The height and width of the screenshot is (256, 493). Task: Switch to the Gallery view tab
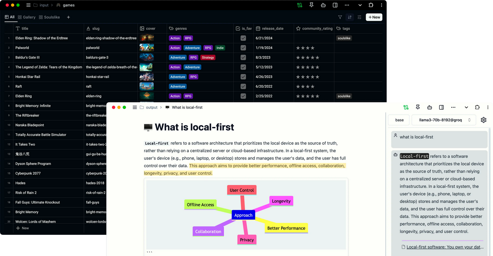point(26,17)
